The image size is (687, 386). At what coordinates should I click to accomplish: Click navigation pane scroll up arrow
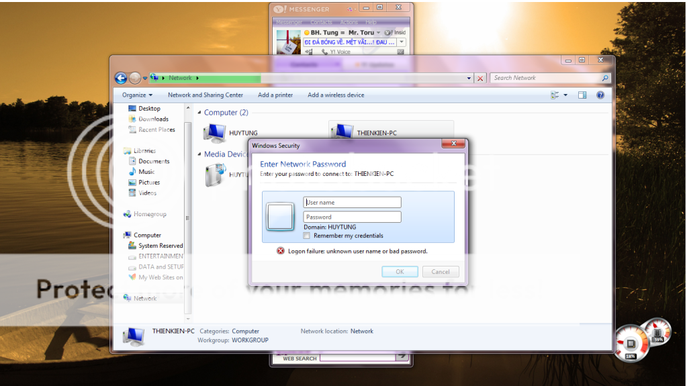pos(188,108)
